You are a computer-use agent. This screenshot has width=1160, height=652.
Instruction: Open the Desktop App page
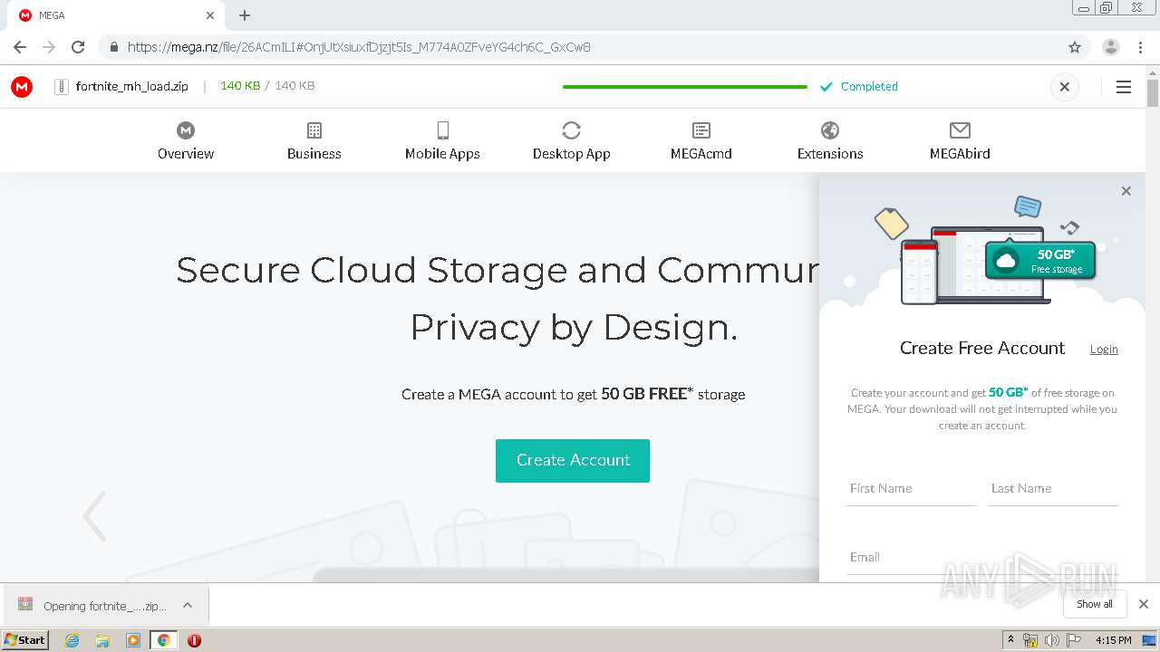click(571, 141)
